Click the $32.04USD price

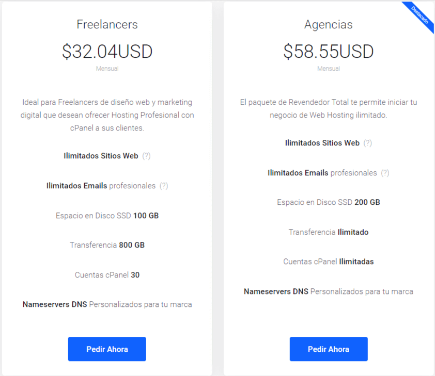pos(107,52)
